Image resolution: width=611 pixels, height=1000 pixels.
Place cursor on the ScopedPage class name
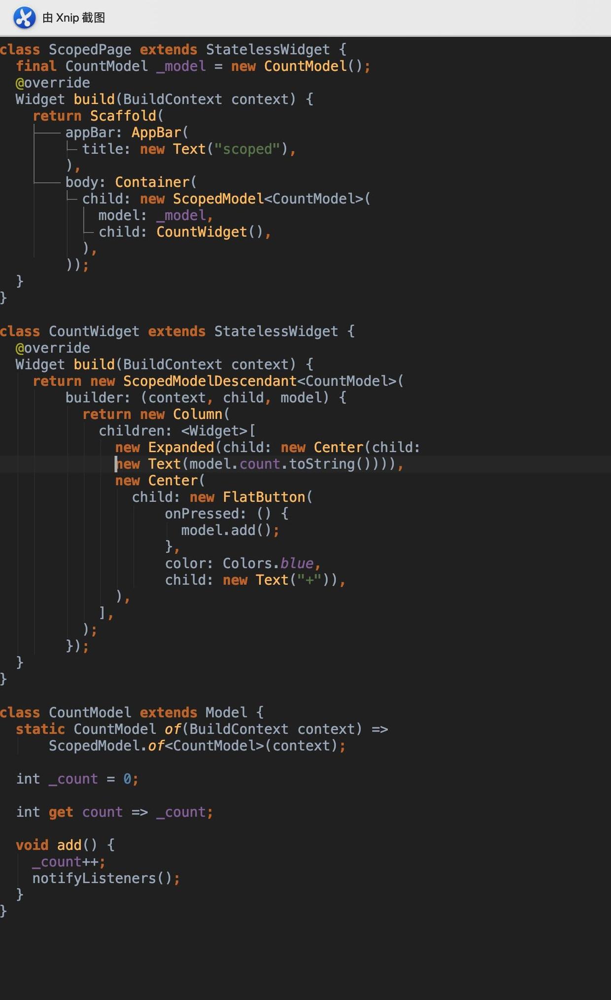(x=90, y=50)
